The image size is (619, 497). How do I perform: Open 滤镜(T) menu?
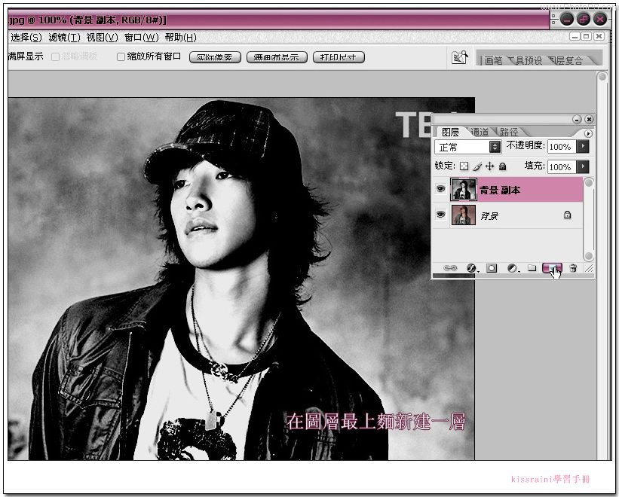pos(64,38)
